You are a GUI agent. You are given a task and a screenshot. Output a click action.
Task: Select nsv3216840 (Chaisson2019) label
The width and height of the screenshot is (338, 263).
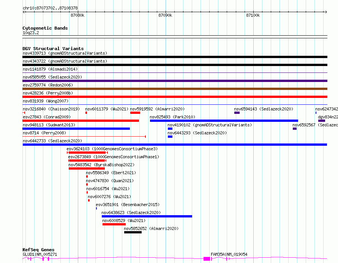point(51,109)
